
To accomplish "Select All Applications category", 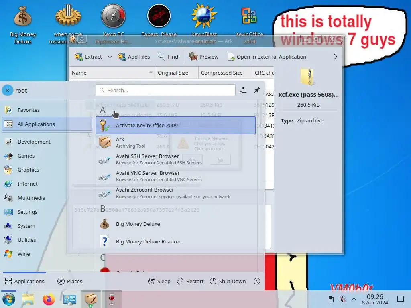I will 47,124.
